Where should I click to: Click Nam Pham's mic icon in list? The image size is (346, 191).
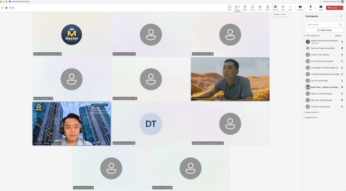(x=342, y=87)
